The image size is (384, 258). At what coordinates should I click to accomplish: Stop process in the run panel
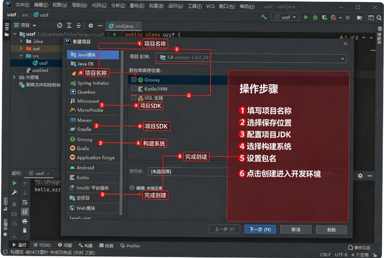click(14, 204)
